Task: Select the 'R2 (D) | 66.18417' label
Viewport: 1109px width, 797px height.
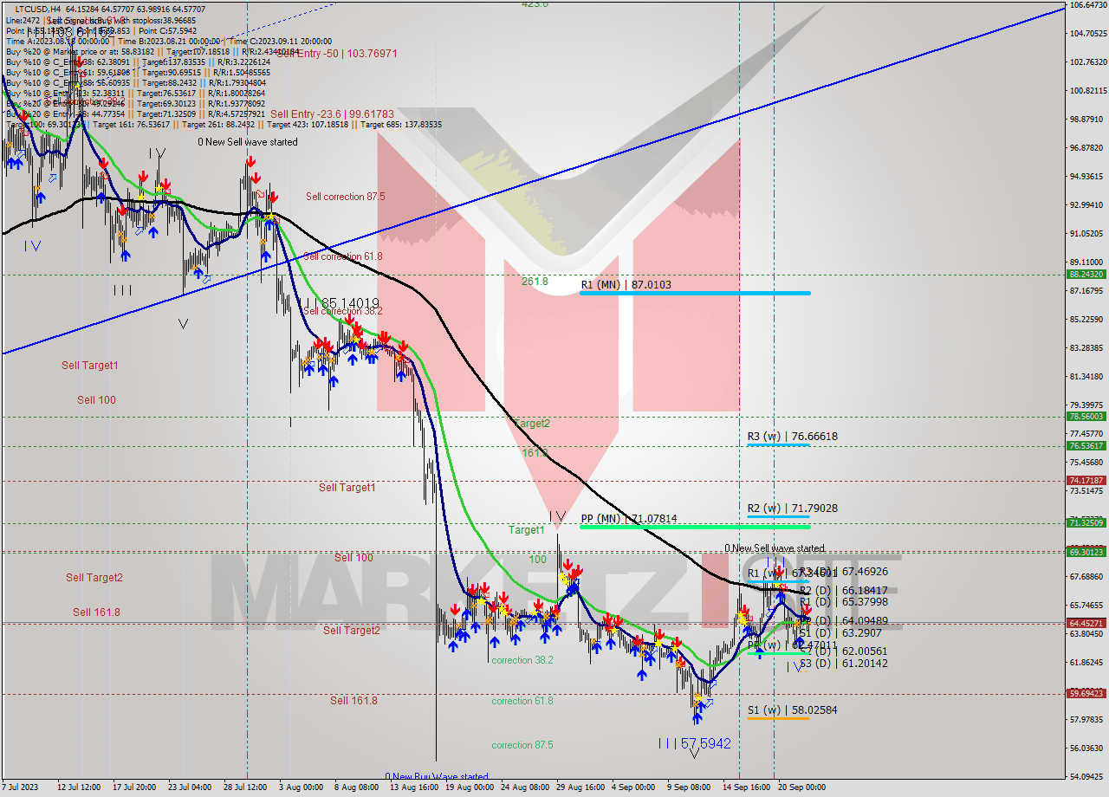Action: tap(843, 590)
